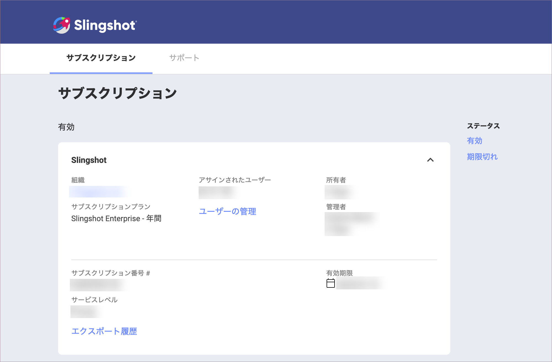
Task: Click the 組織 label
Action: [78, 180]
